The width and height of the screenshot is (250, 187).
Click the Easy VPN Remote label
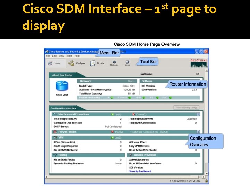(139, 146)
